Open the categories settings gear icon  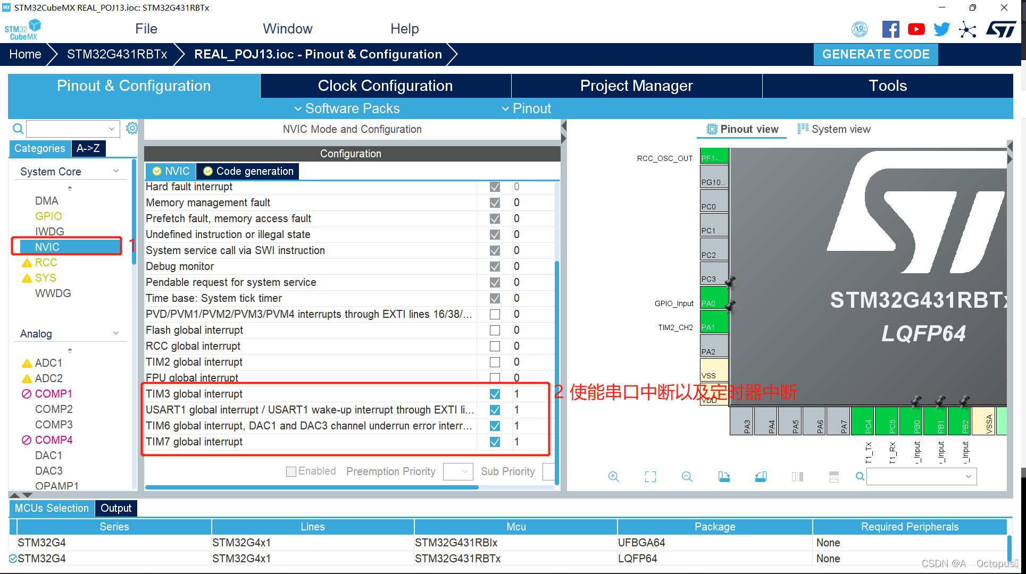point(132,128)
